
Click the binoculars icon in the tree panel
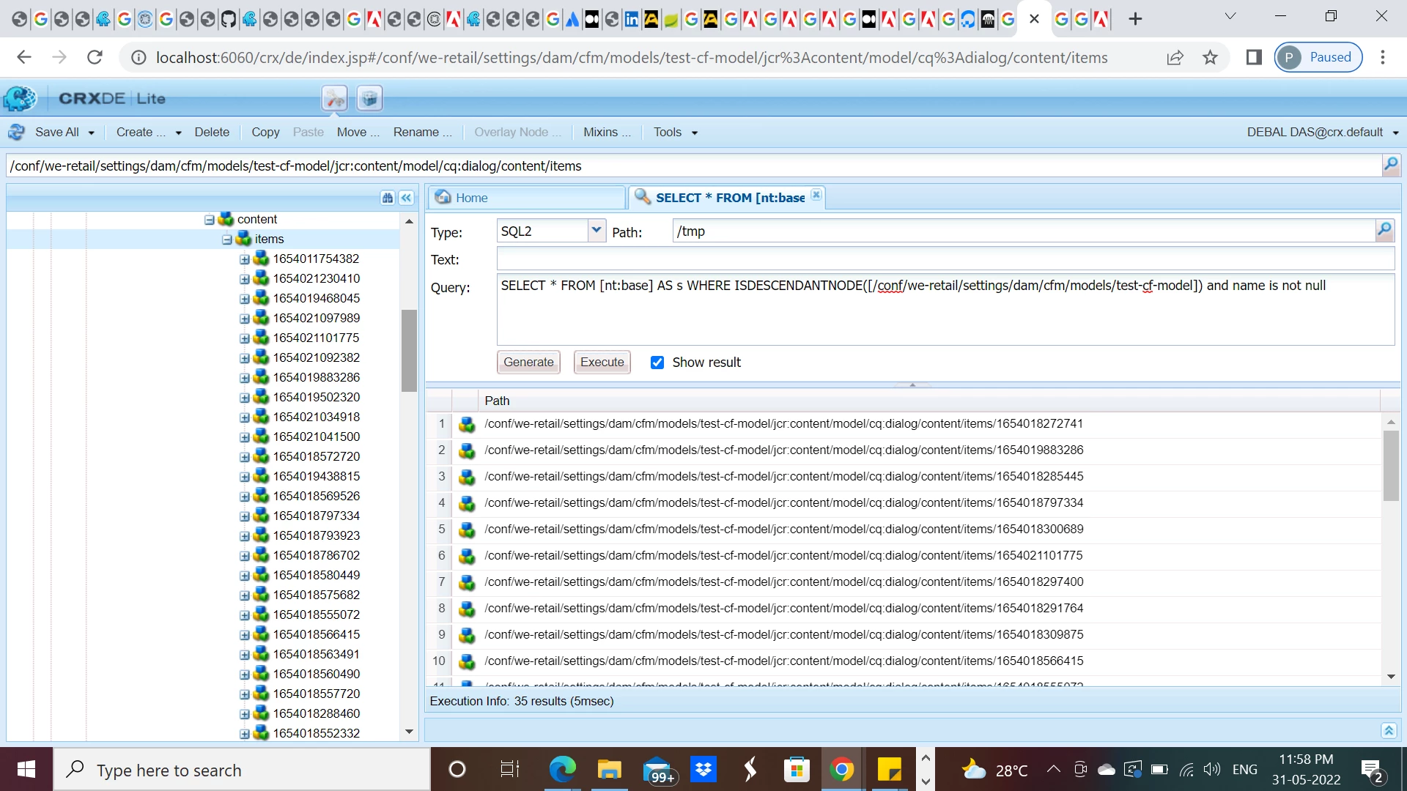(x=388, y=198)
